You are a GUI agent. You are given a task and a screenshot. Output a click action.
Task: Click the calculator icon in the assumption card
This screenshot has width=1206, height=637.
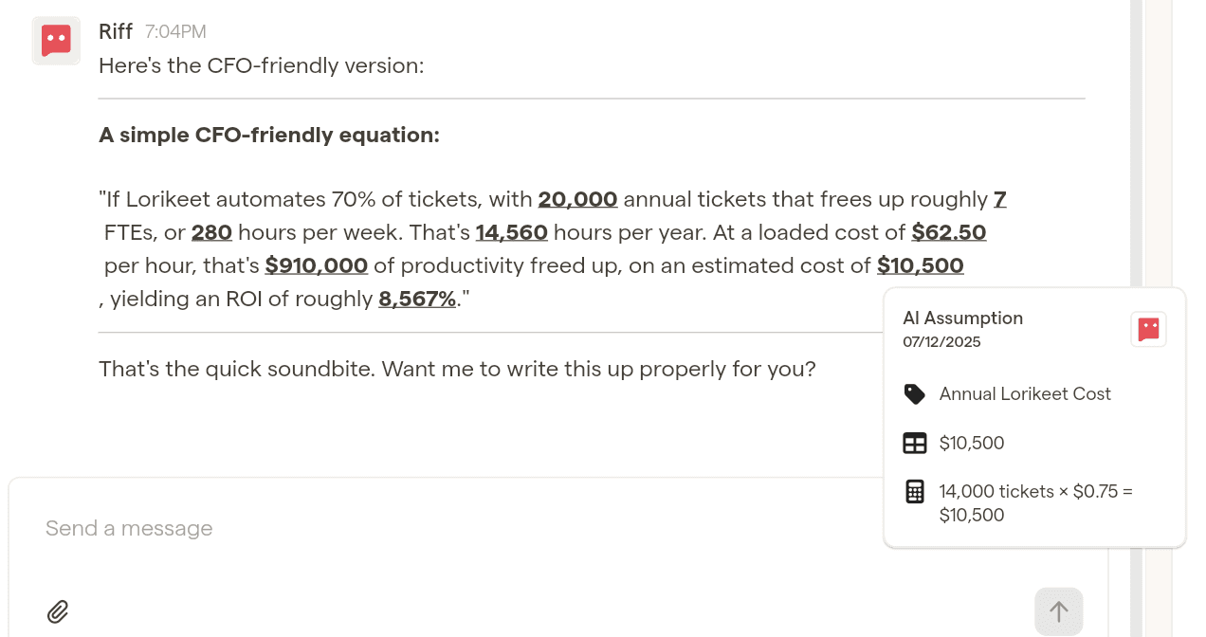[x=915, y=492]
